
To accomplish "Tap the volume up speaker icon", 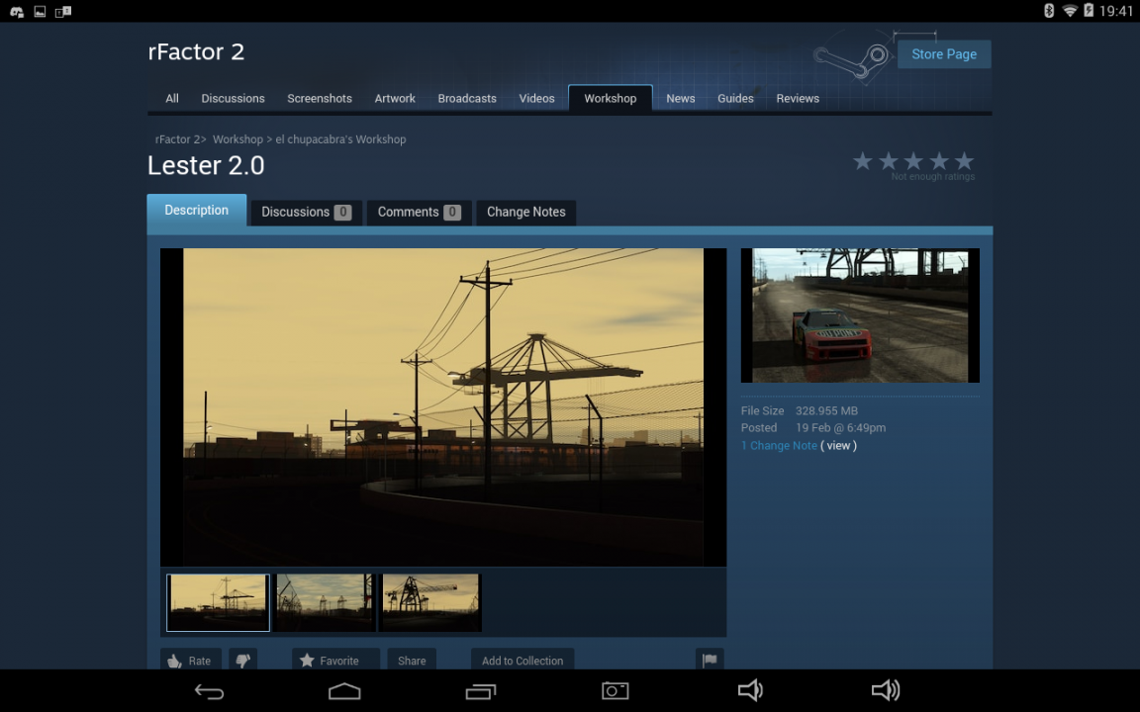I will click(x=886, y=690).
